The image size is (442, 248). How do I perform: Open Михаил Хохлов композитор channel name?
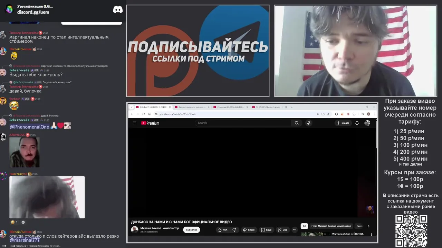[x=160, y=228]
